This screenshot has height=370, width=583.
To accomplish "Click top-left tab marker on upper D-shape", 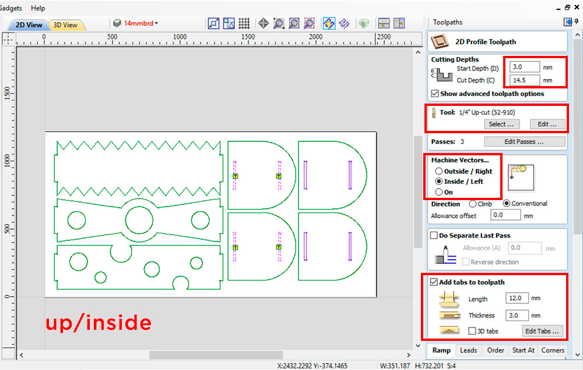I will (x=236, y=176).
